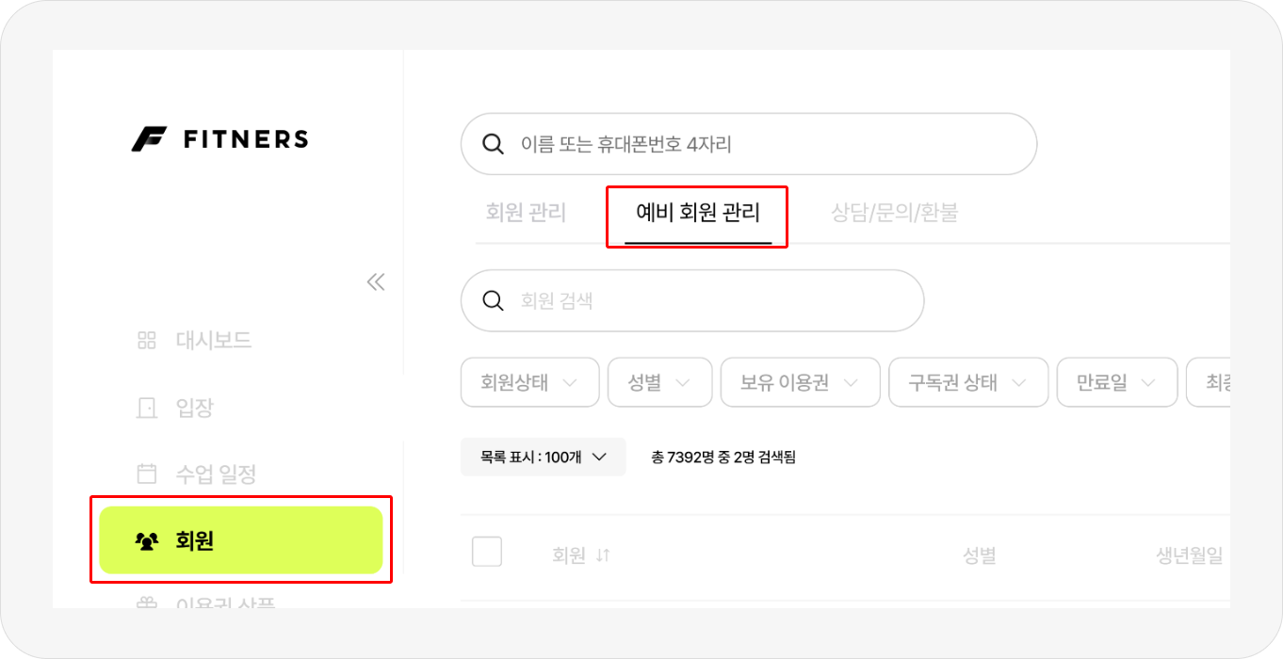
Task: Go to 대시보드 in the sidebar
Action: [x=213, y=341]
